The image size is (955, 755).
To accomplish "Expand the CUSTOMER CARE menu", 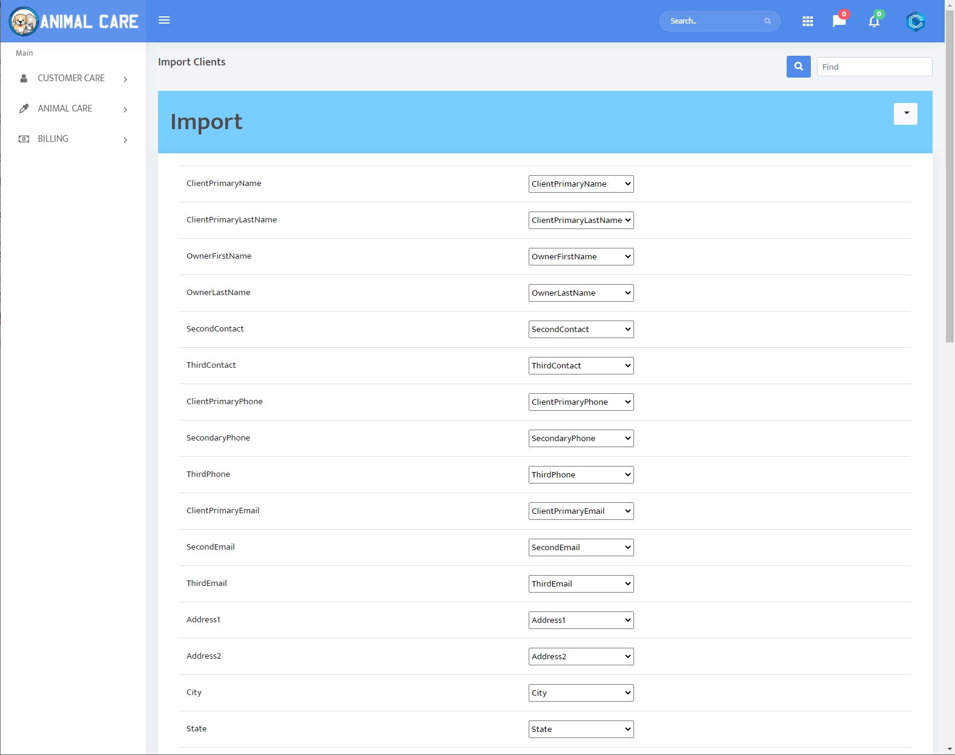I will pos(73,78).
